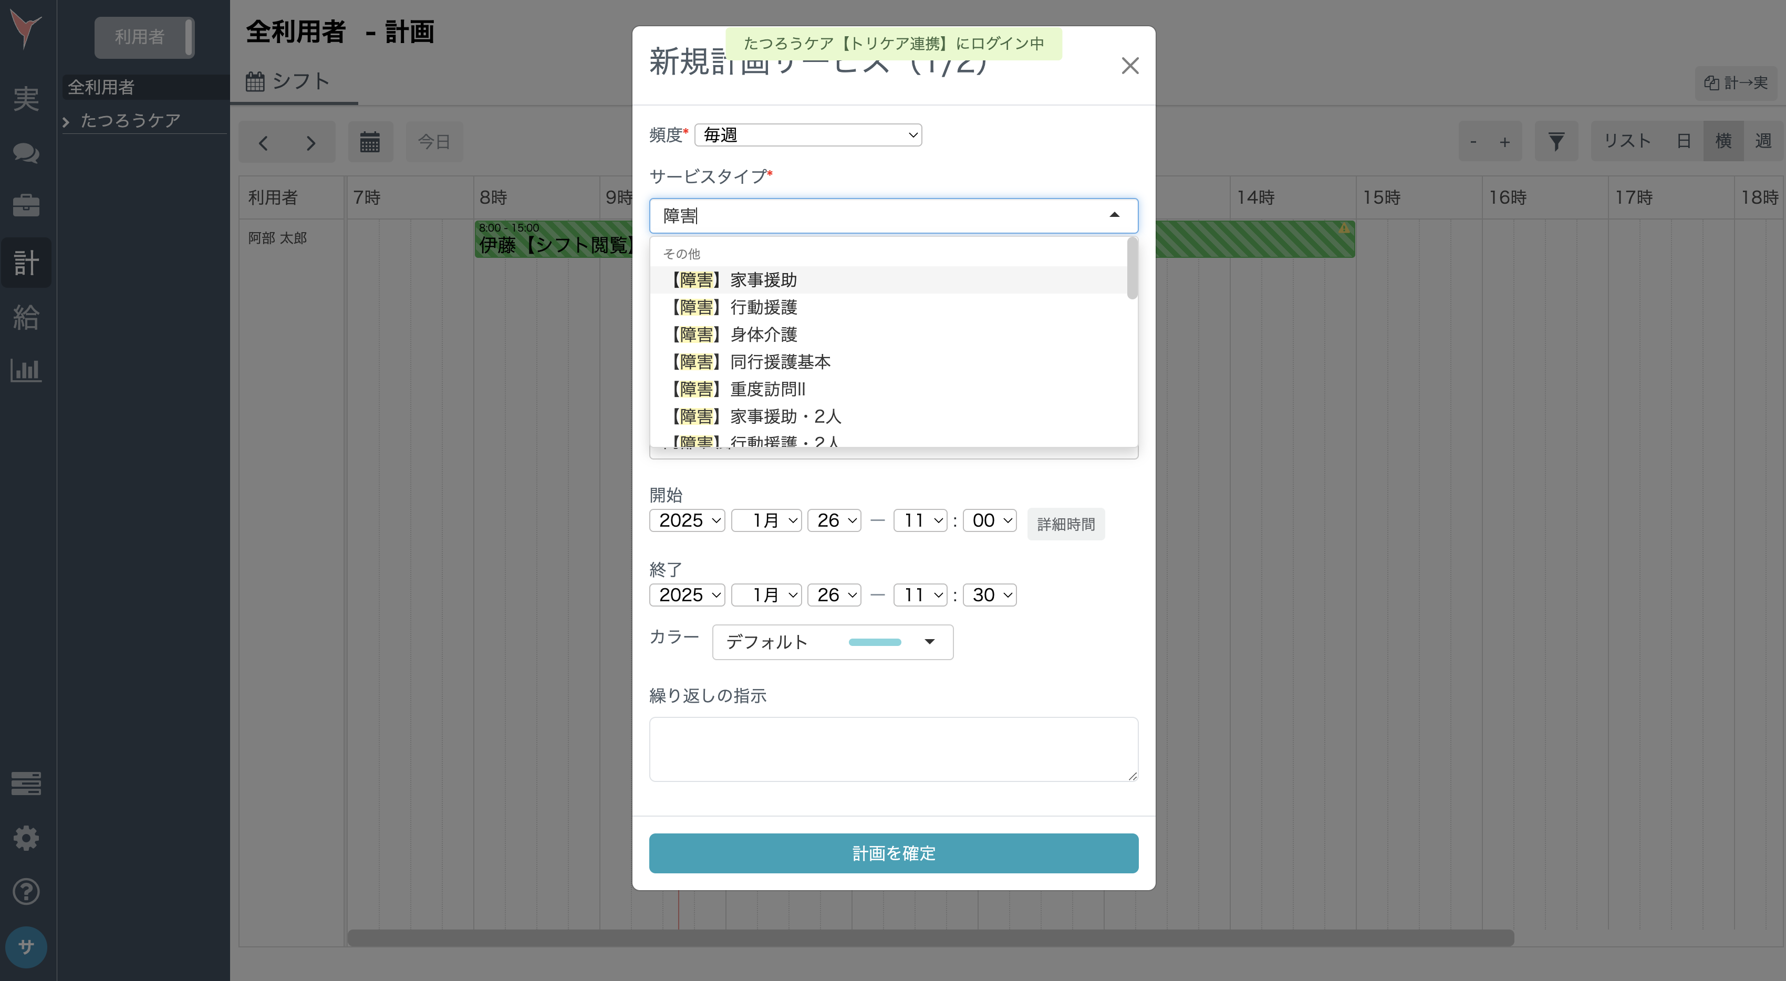Open the 頻度 frequency dropdown
Image resolution: width=1786 pixels, height=981 pixels.
pos(808,134)
